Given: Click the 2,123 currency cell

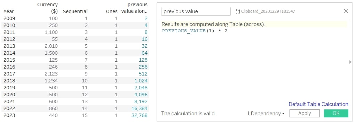Looking at the screenshot, I should pos(51,74).
